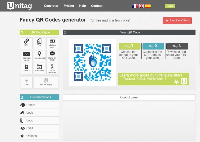Open the Eyes customization section

pos(39,128)
